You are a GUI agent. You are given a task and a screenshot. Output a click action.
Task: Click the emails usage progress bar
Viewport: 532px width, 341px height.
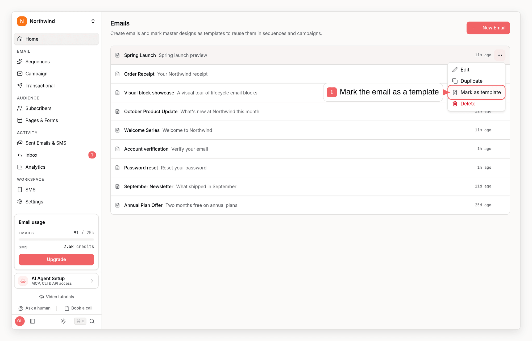click(x=56, y=240)
